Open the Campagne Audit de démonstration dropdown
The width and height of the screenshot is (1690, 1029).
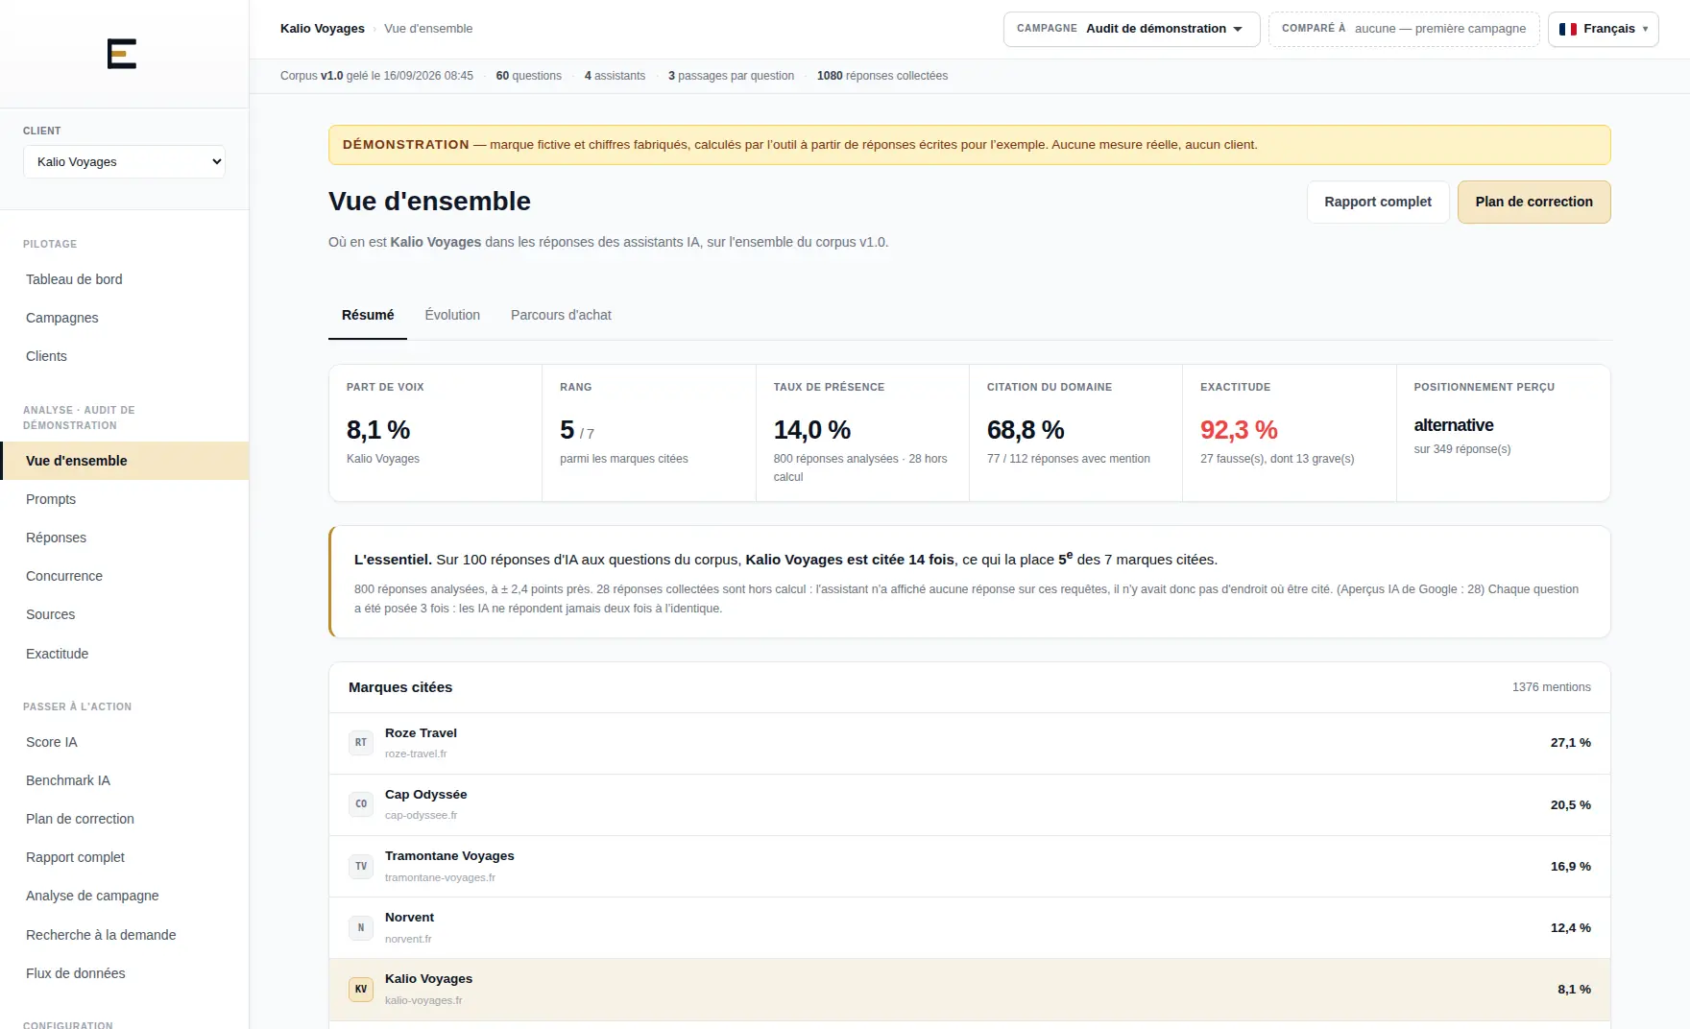(1131, 29)
